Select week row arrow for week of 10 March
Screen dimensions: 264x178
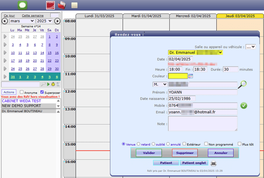pos(5,53)
